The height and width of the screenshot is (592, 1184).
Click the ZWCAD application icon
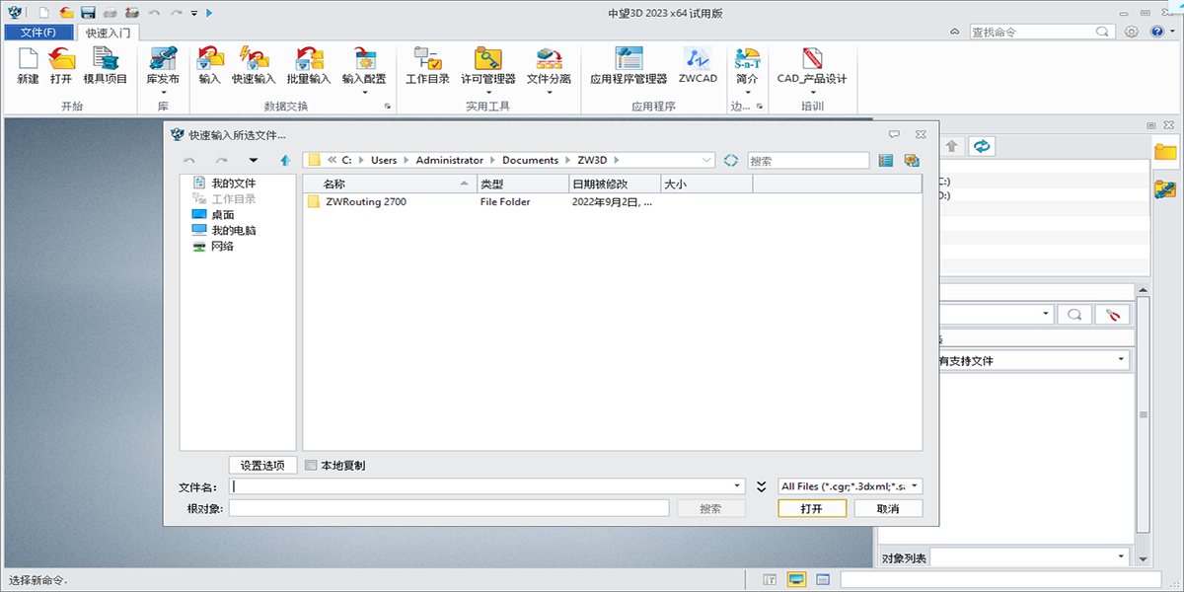pos(698,61)
